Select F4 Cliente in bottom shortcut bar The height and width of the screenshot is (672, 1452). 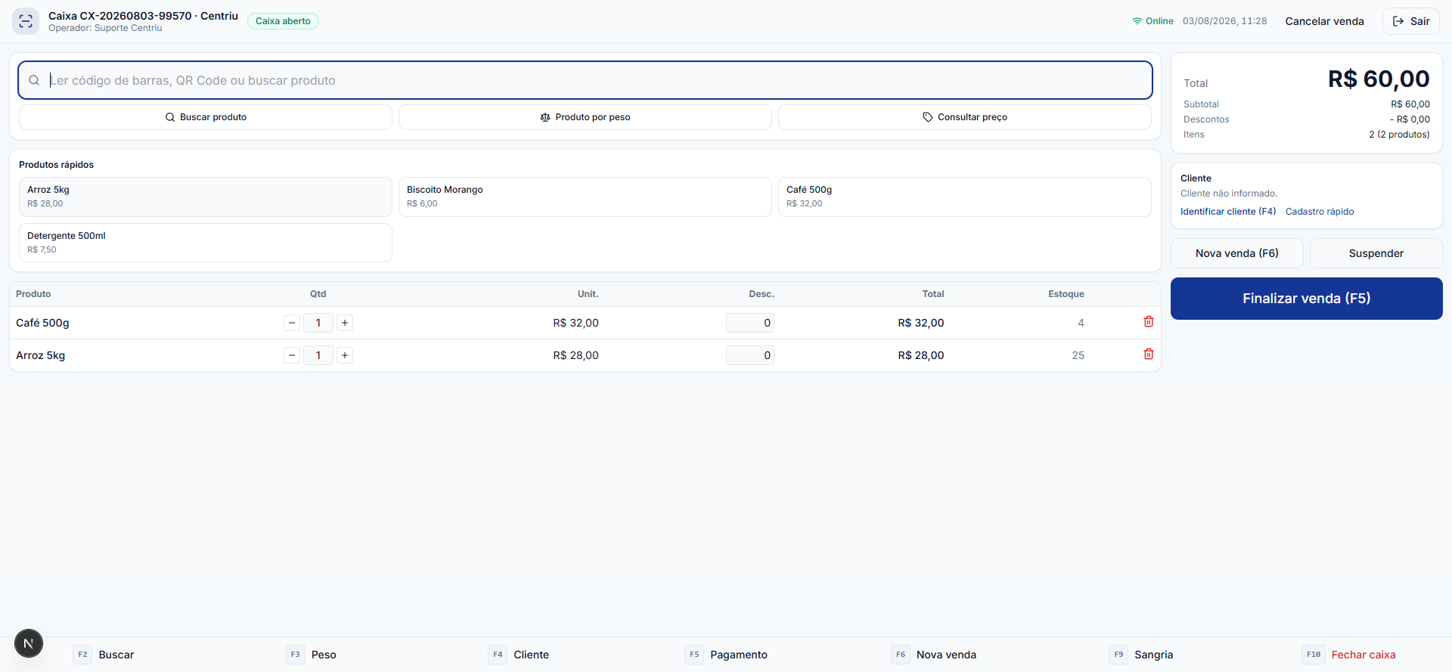tap(519, 655)
